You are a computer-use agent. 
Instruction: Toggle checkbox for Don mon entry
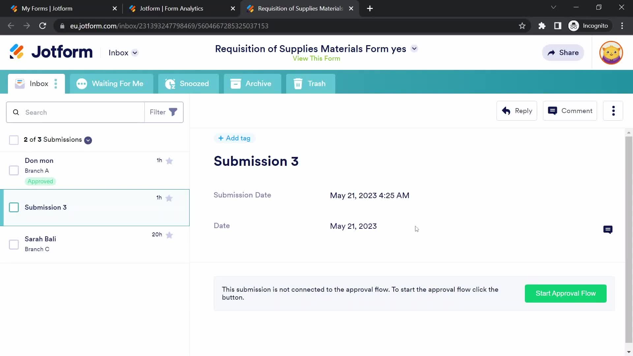click(x=14, y=170)
